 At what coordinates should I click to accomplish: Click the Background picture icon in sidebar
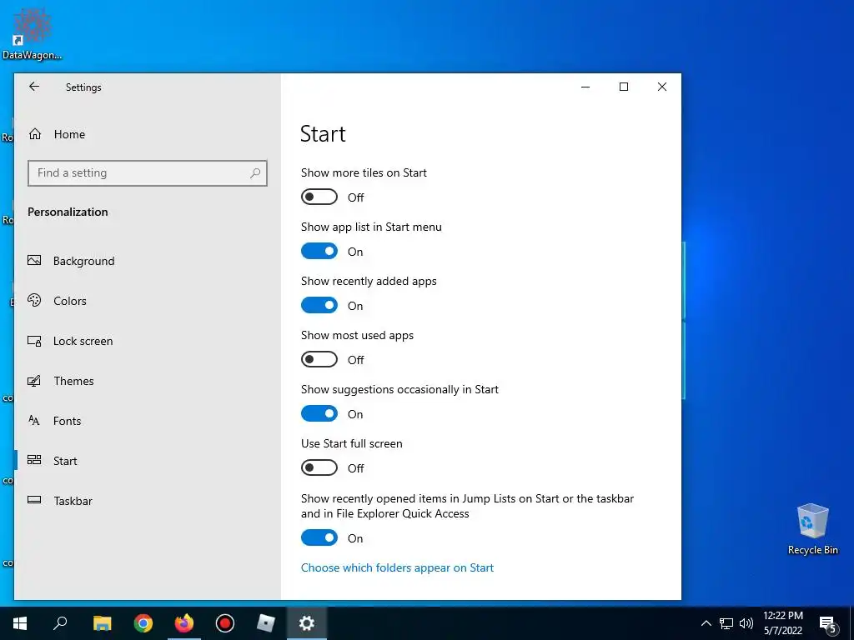tap(34, 260)
